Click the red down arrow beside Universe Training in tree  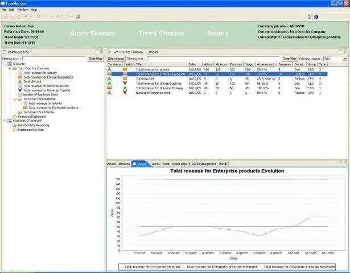pyautogui.click(x=20, y=90)
